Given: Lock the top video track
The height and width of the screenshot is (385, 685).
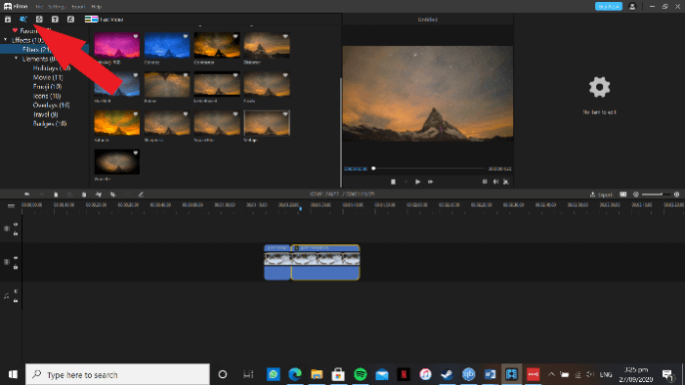Looking at the screenshot, I should (x=16, y=234).
